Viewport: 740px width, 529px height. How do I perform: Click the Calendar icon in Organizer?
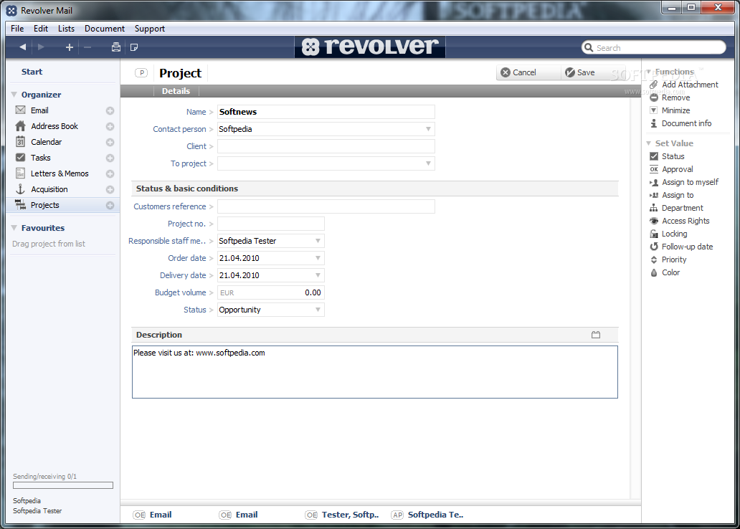tap(20, 142)
